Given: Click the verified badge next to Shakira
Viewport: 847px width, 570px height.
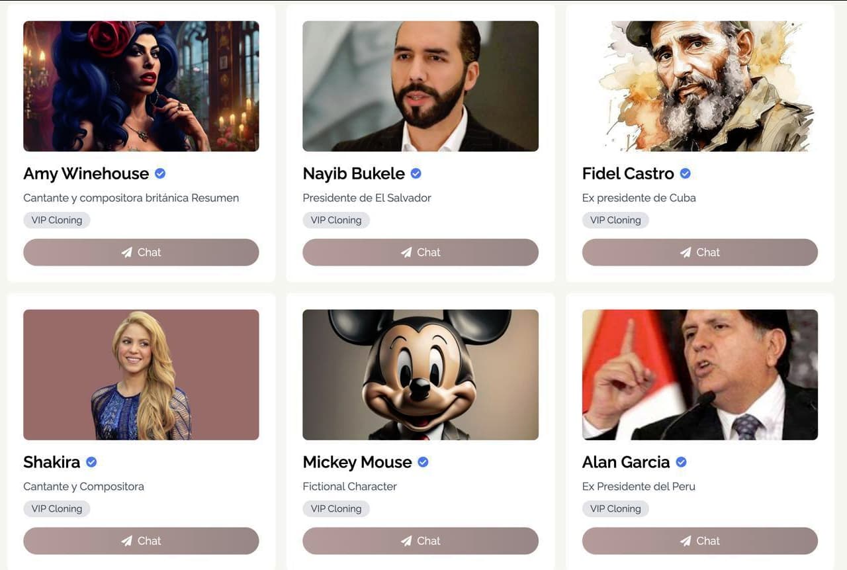Looking at the screenshot, I should tap(91, 462).
